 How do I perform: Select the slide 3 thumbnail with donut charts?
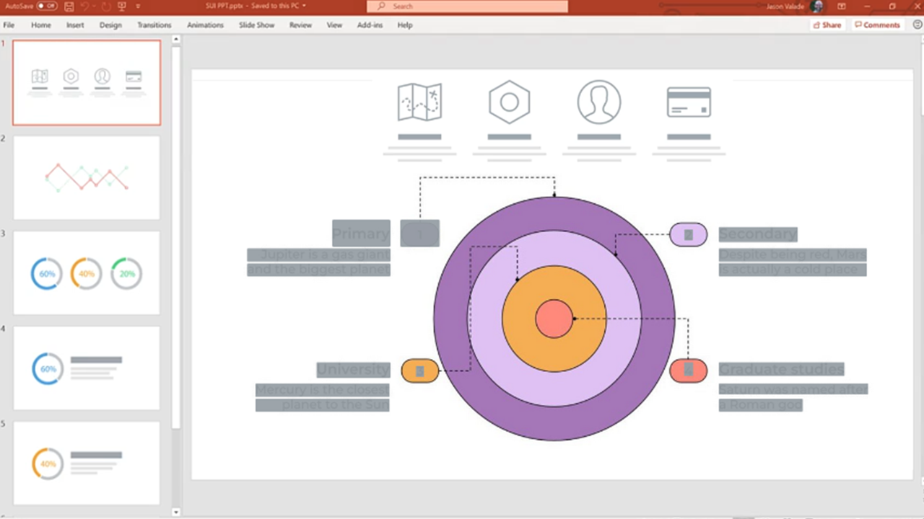coord(86,272)
